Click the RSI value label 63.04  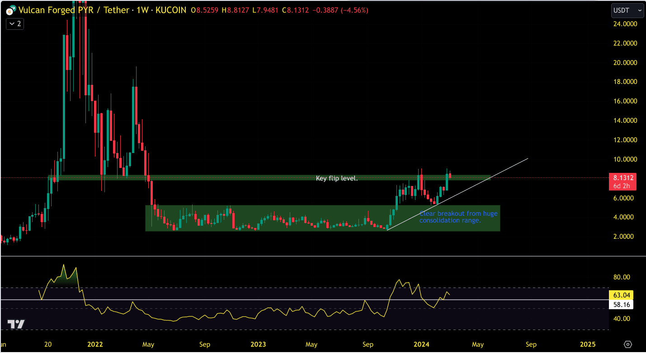pos(621,295)
